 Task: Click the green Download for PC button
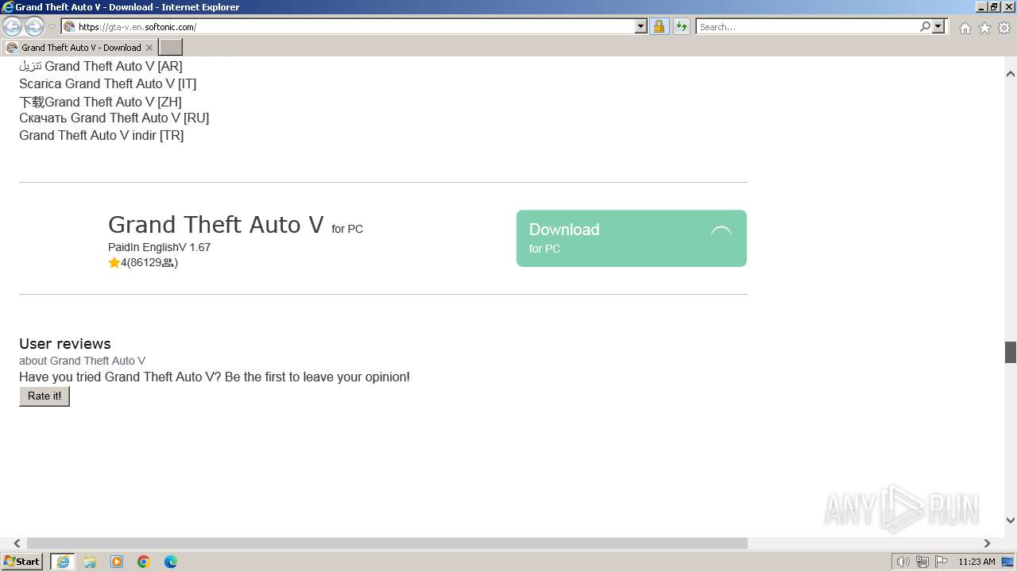tap(632, 238)
